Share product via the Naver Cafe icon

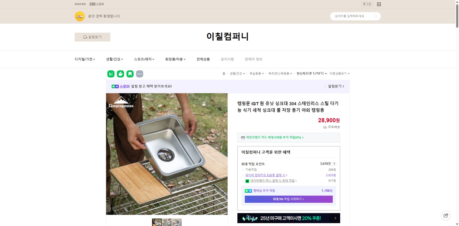coord(120,74)
